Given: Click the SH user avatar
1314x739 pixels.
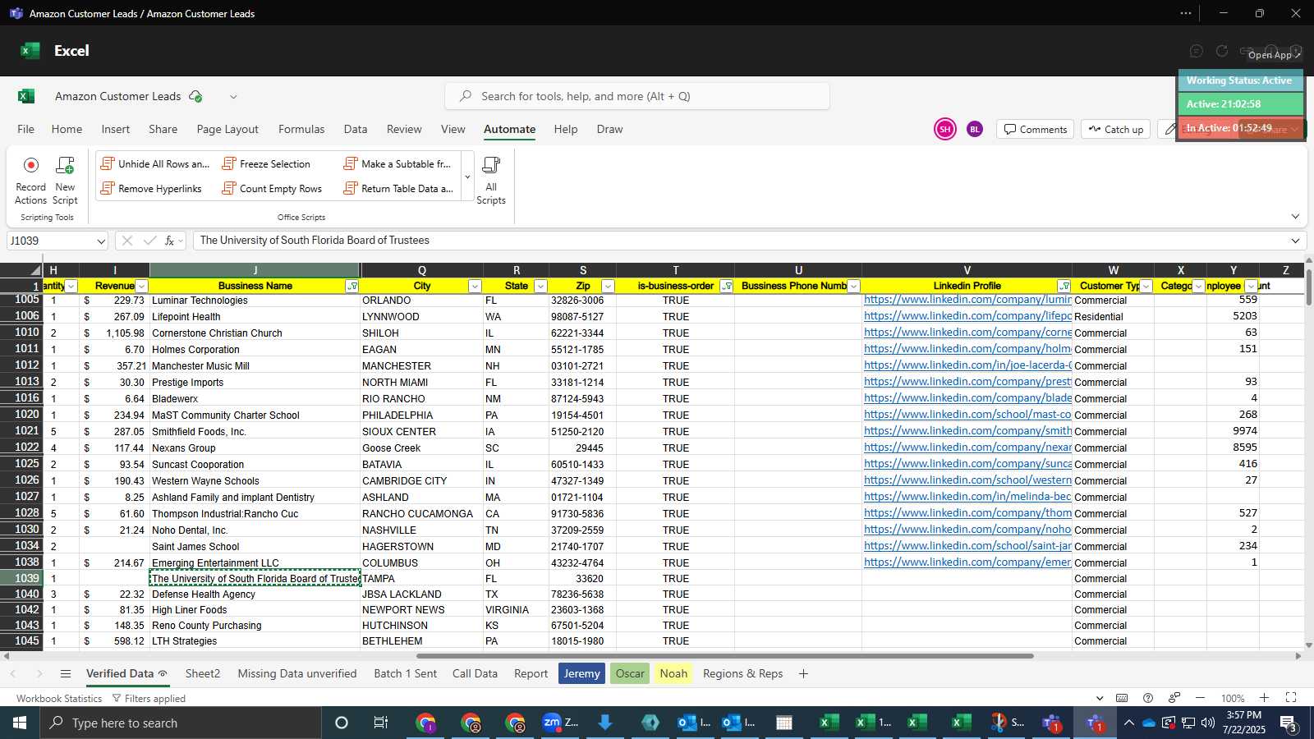Looking at the screenshot, I should 945,129.
